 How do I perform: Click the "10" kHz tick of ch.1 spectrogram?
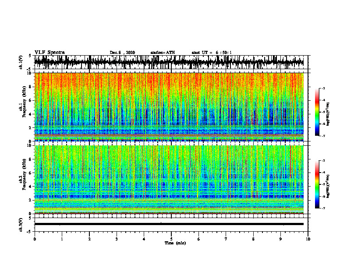point(29,73)
